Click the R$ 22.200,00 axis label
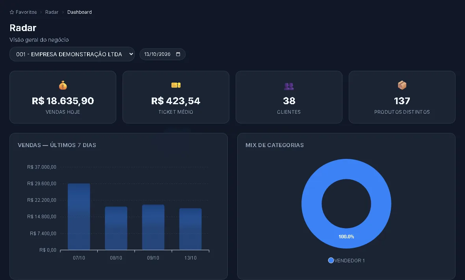The width and height of the screenshot is (465, 280). pyautogui.click(x=41, y=200)
